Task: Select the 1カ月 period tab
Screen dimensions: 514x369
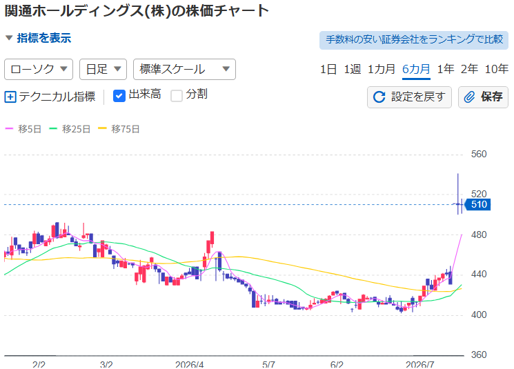Action: (x=382, y=69)
